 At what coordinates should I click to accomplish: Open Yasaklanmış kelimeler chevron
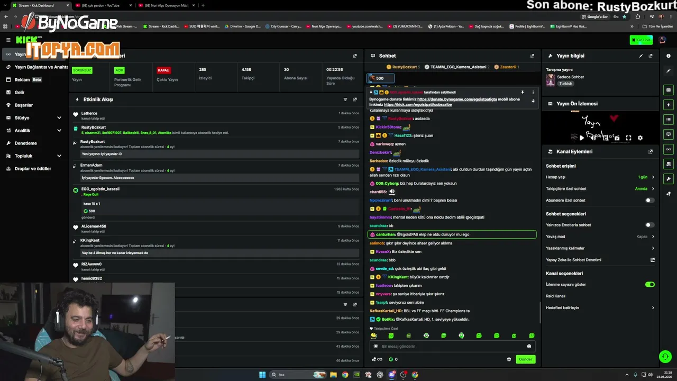click(653, 248)
